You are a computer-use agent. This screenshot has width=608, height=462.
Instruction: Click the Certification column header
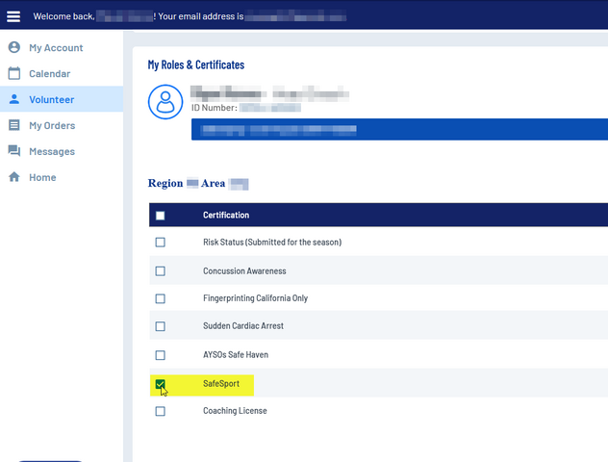click(x=226, y=215)
